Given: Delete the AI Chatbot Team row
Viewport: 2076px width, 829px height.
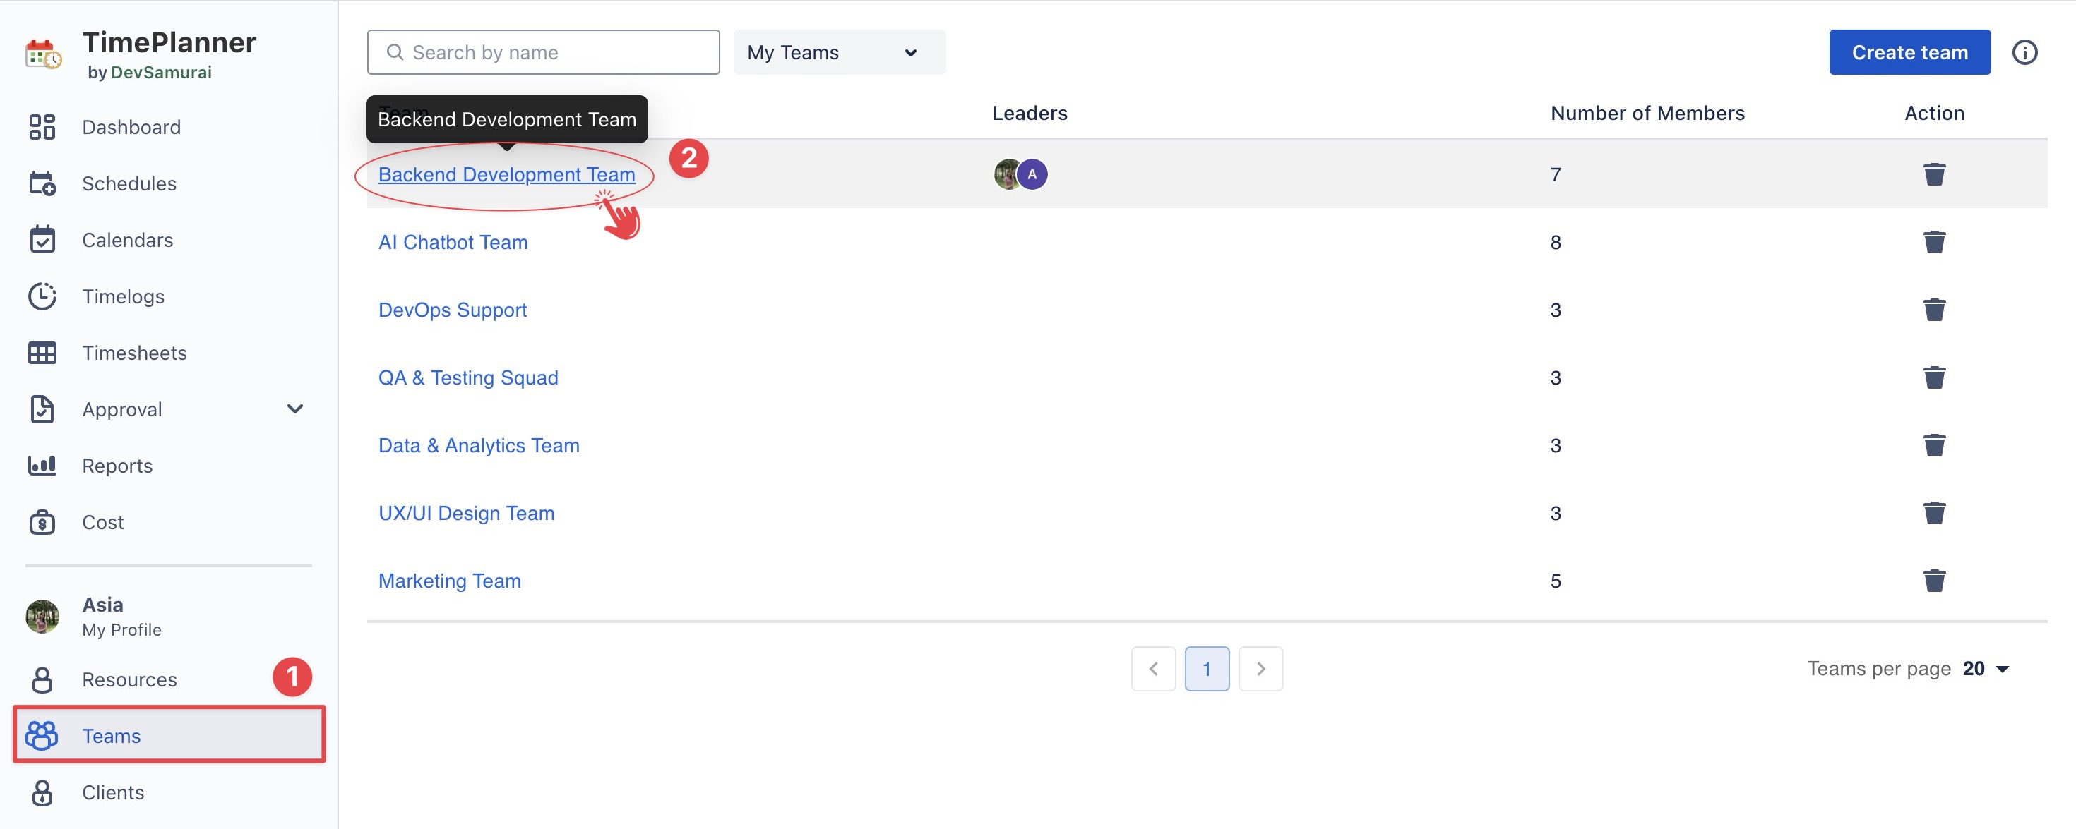Looking at the screenshot, I should click(x=1933, y=242).
